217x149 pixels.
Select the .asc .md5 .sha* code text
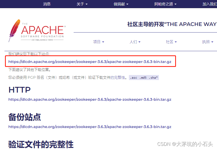[144, 78]
